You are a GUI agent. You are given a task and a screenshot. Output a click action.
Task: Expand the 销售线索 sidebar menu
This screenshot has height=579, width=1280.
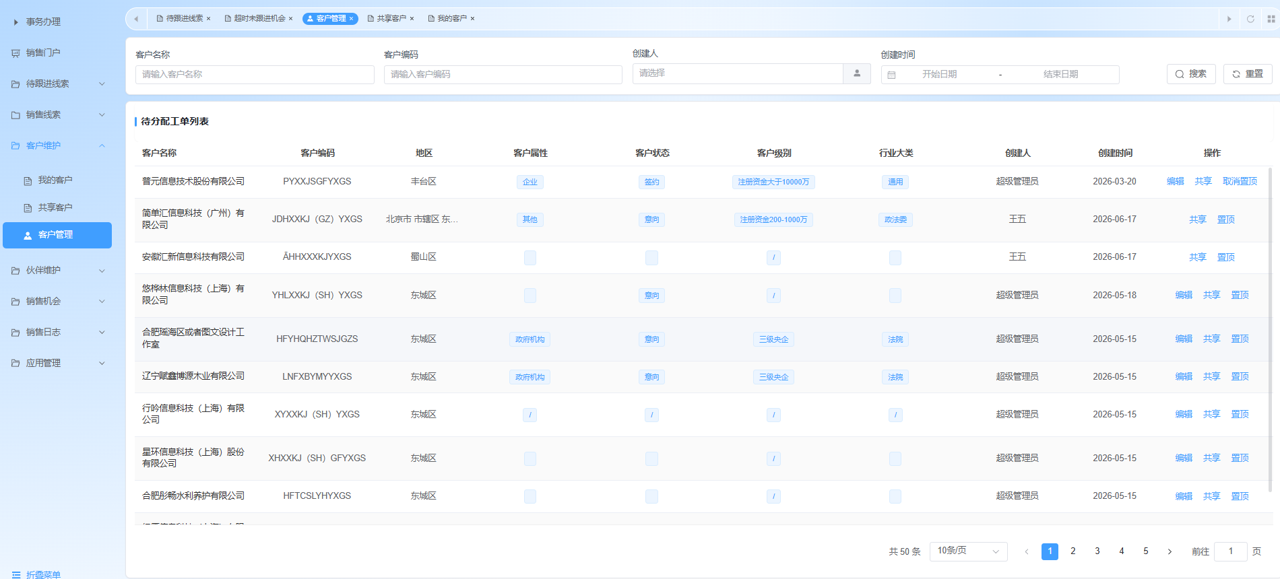tap(102, 115)
